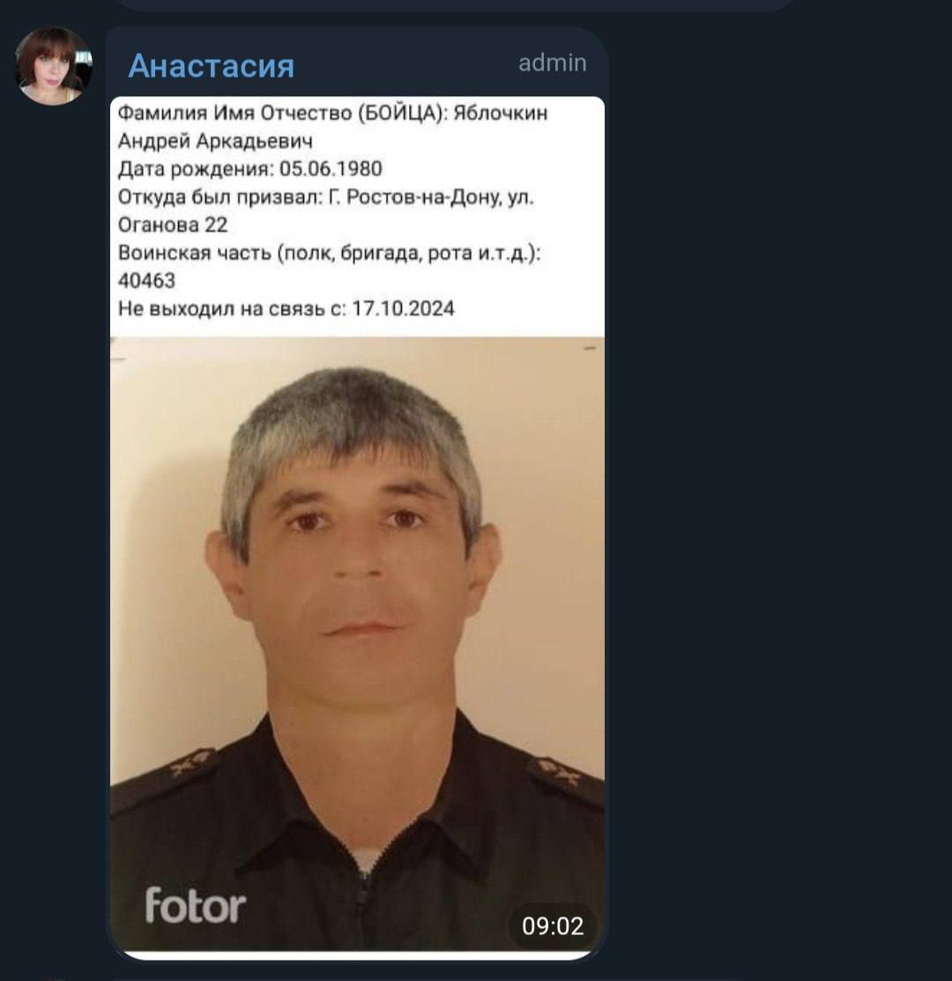
Task: Click the Не выходил на связь line
Action: pos(286,309)
